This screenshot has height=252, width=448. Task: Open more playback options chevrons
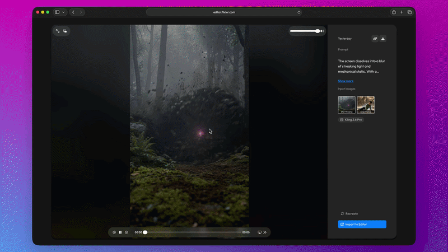coord(265,232)
